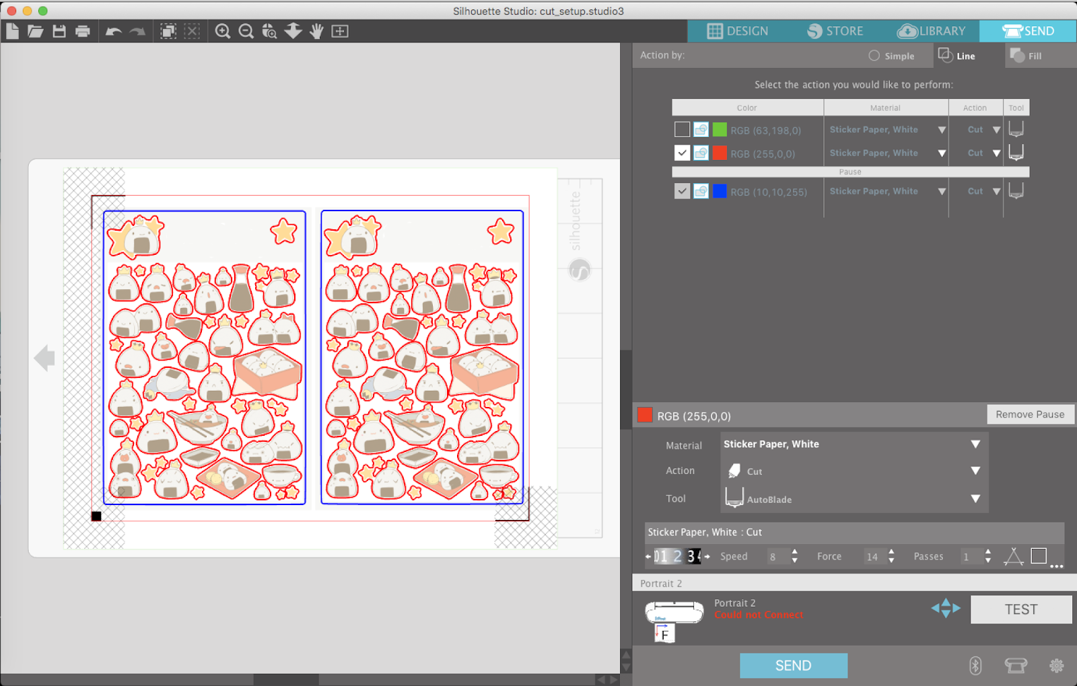
Task: Click the cut-line icon in green row
Action: pyautogui.click(x=701, y=129)
